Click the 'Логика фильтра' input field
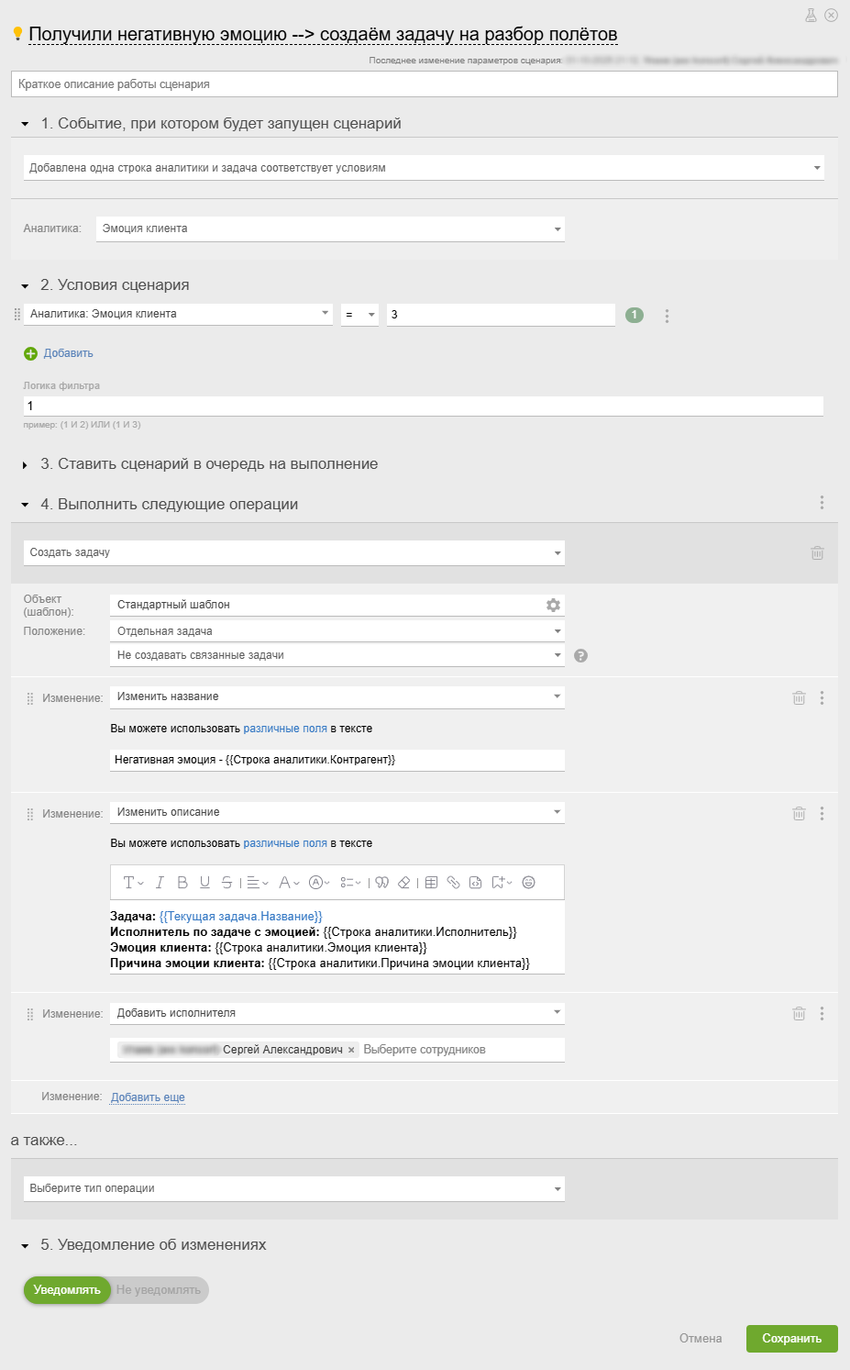Screen dimensions: 850x1370 click(x=423, y=407)
